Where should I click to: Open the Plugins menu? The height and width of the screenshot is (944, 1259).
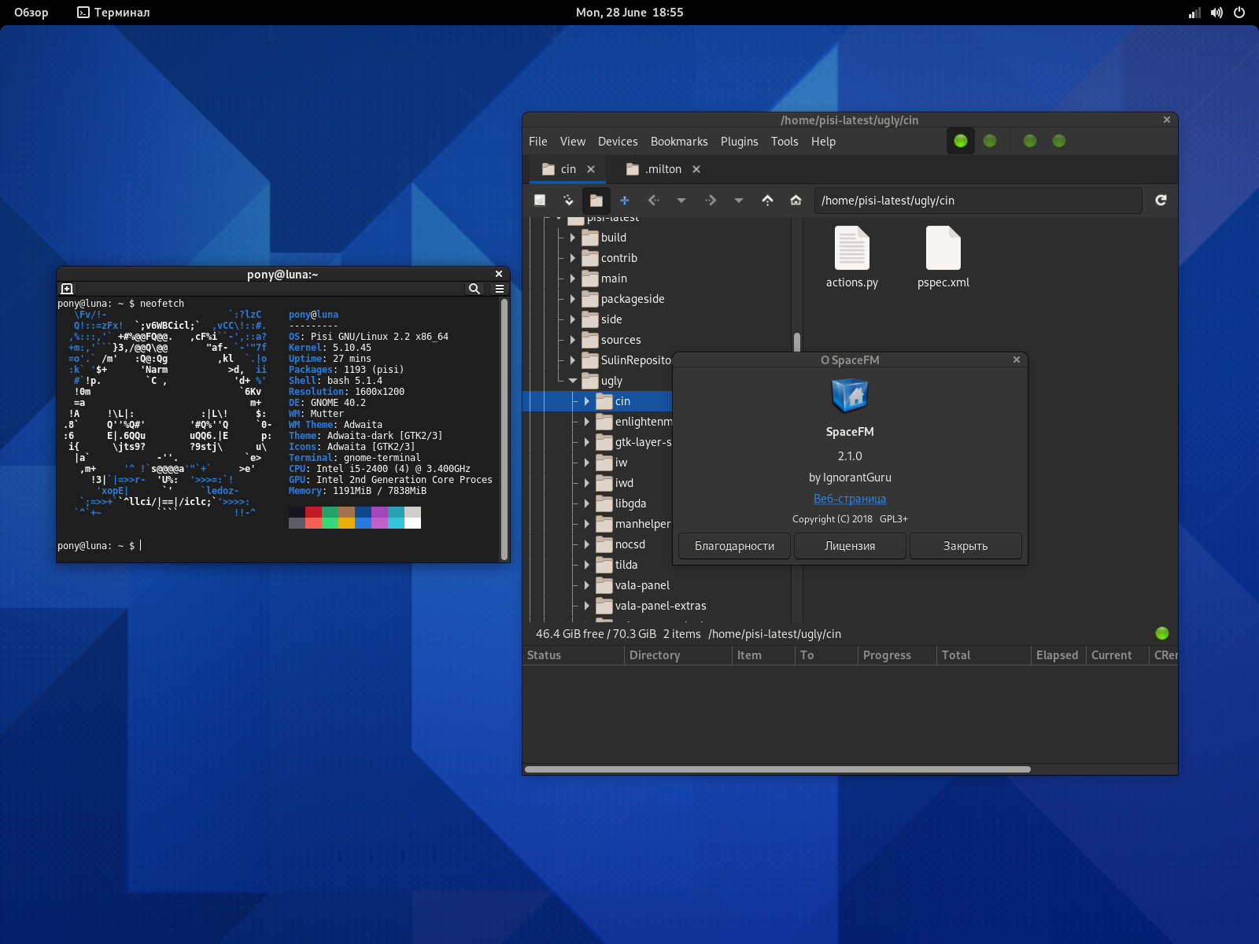[740, 142]
